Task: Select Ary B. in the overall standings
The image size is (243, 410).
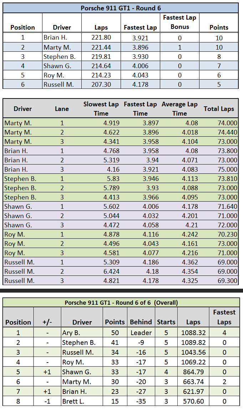Action: click(x=82, y=333)
